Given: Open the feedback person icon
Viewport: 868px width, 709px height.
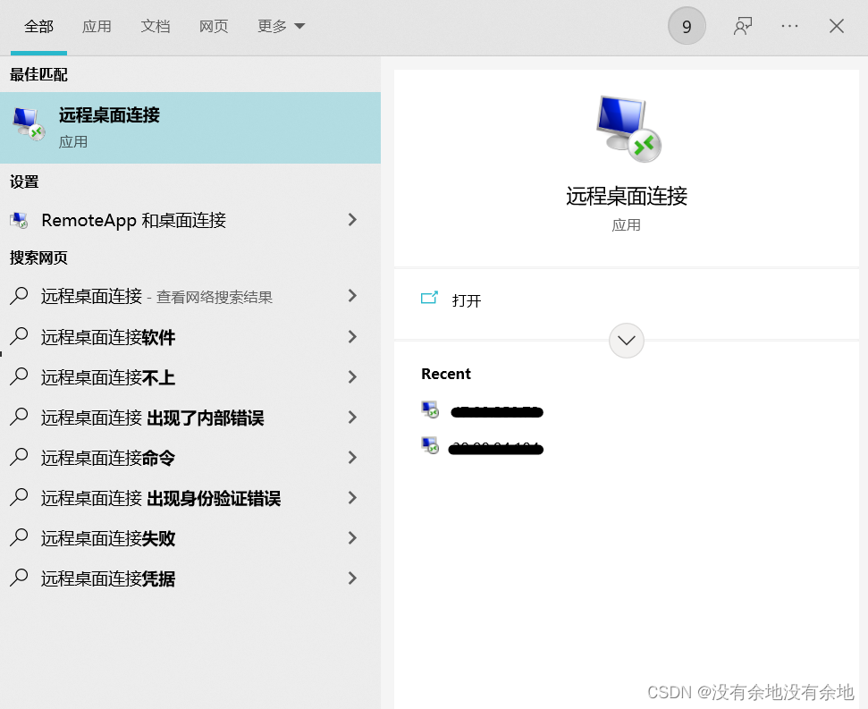Looking at the screenshot, I should click(x=742, y=26).
